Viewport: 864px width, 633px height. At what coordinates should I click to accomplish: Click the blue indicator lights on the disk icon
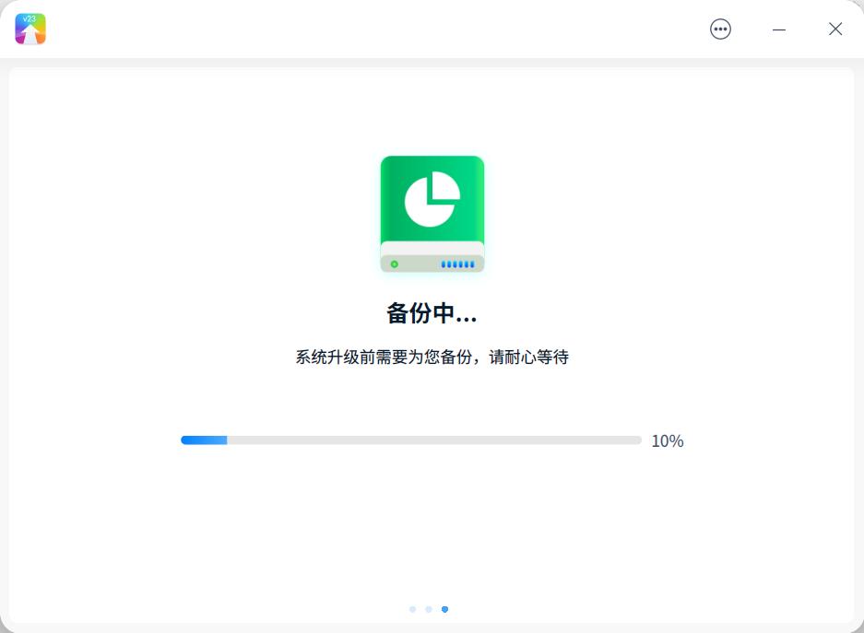[456, 262]
